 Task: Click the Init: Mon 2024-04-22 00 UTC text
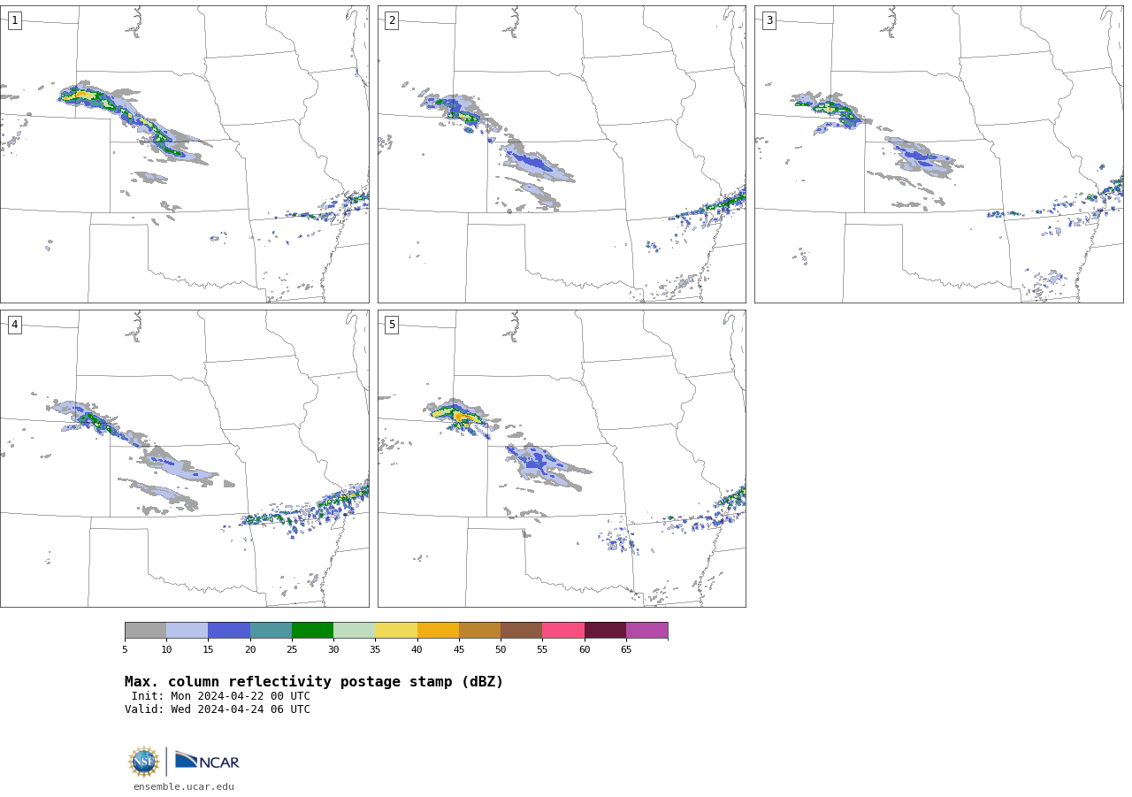pyautogui.click(x=221, y=696)
